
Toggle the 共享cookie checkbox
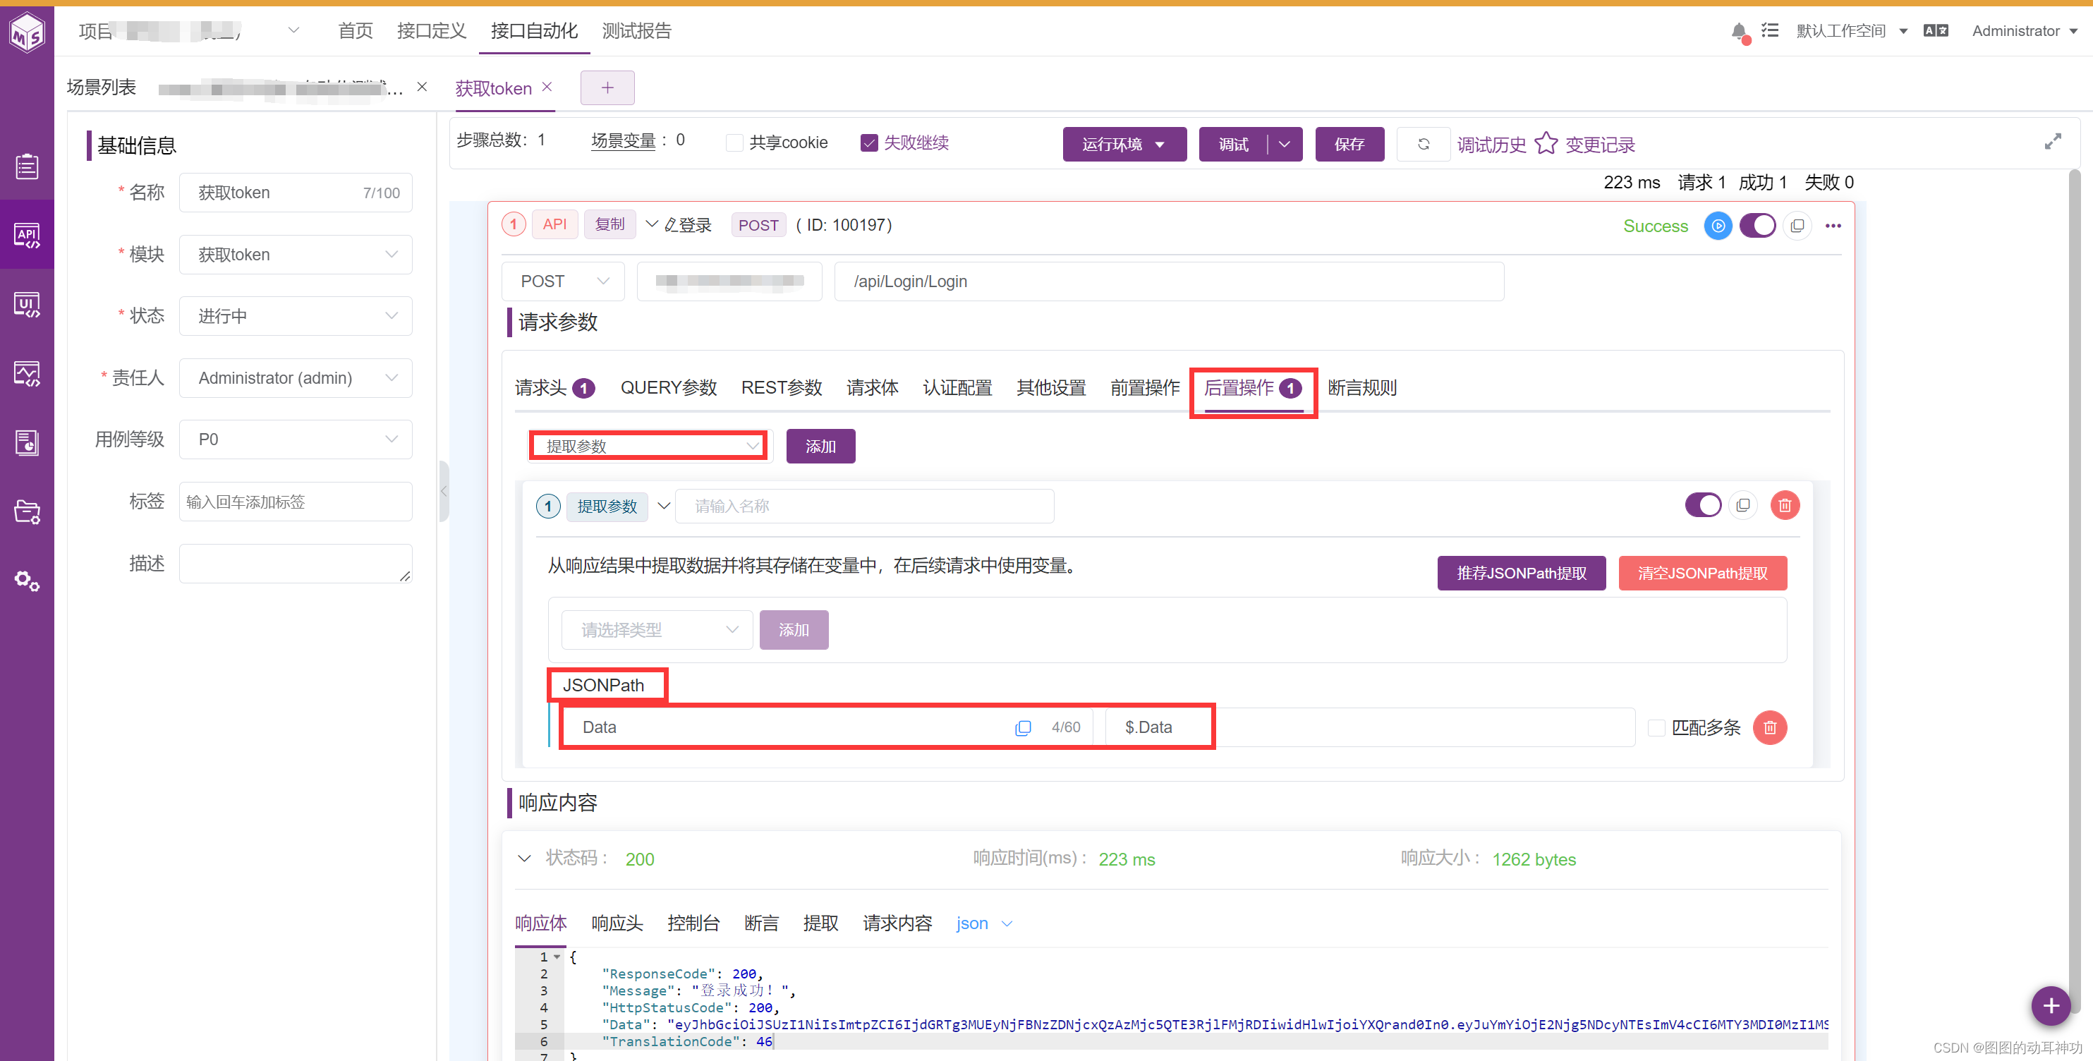click(734, 143)
